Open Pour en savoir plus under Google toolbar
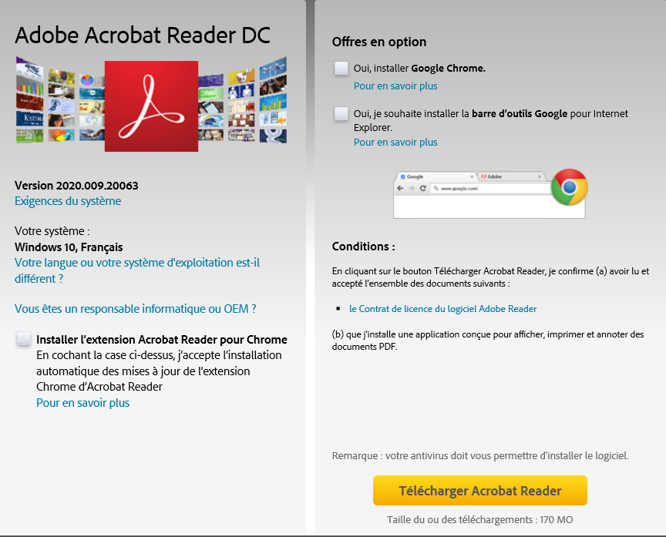 395,143
